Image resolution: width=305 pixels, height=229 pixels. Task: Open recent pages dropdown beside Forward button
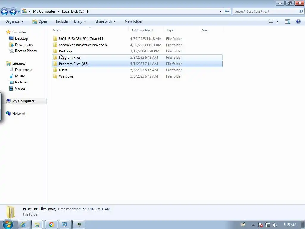[19, 12]
